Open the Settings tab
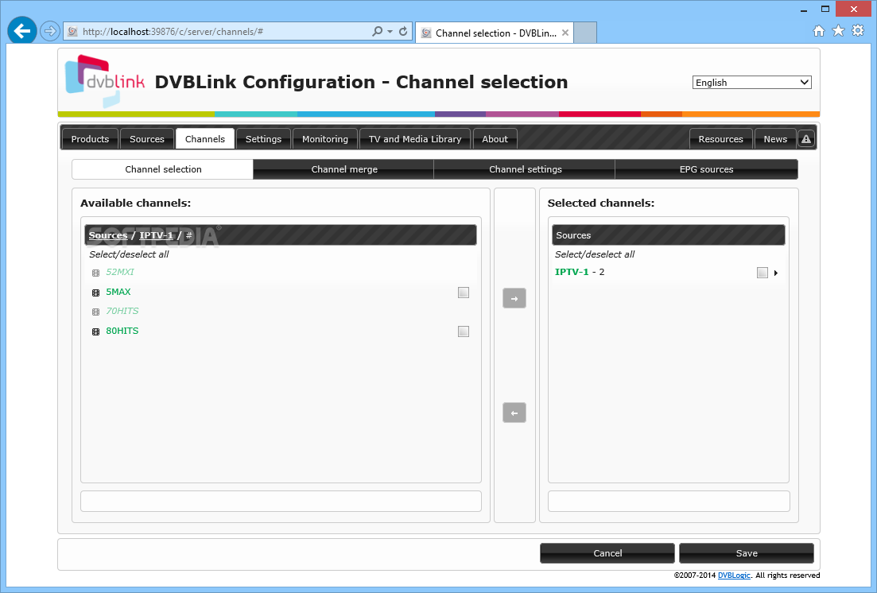This screenshot has width=877, height=593. pos(263,139)
